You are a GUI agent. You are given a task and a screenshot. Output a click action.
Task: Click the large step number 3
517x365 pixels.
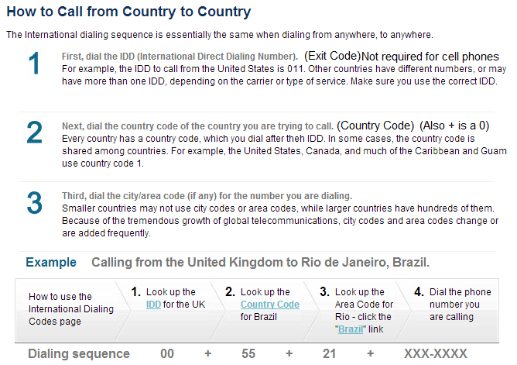34,202
